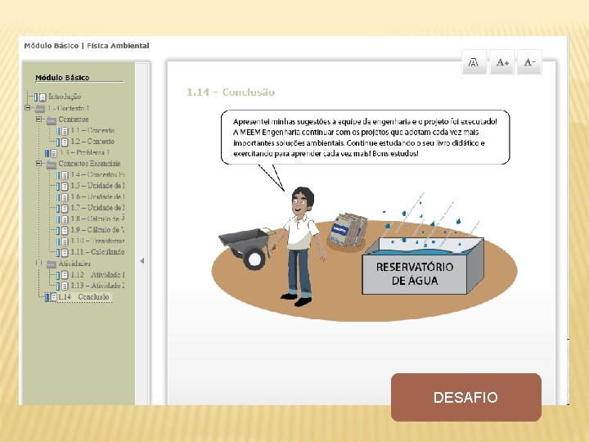The width and height of the screenshot is (589, 442).
Task: Open the '1.3 – Problema 1' page
Action: (84, 152)
